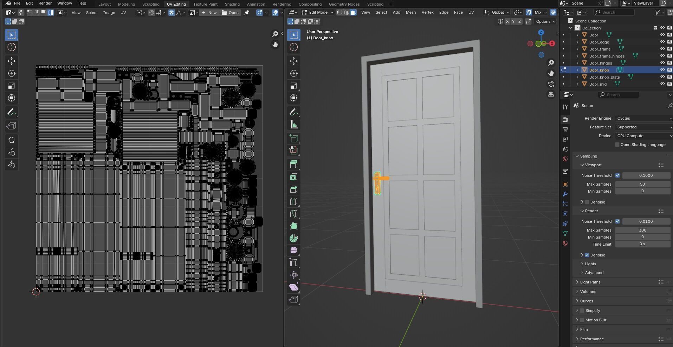Select the Knife tool

tap(294, 214)
